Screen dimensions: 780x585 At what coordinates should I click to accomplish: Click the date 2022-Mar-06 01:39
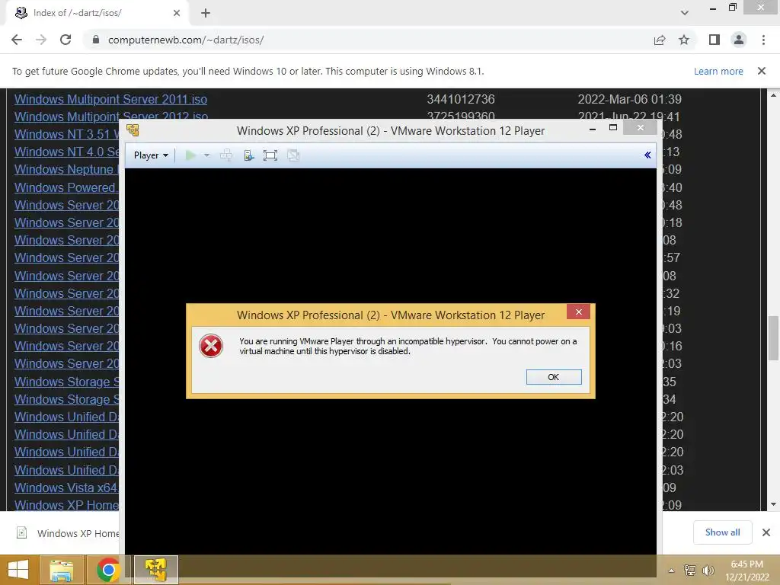(629, 99)
